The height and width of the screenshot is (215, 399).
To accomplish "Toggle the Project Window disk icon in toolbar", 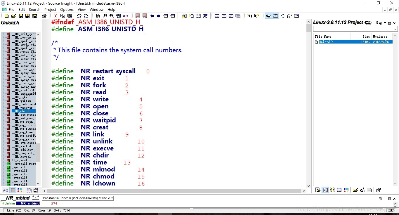I will (268, 16).
